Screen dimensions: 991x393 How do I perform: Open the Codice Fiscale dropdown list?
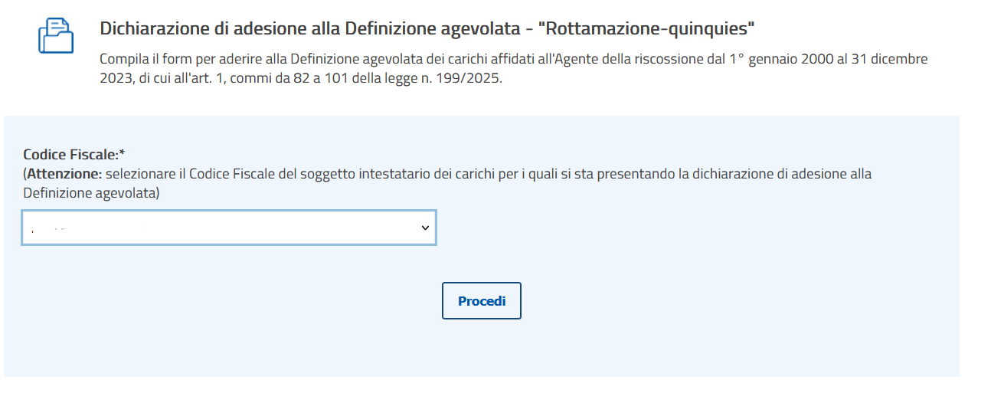pos(228,228)
